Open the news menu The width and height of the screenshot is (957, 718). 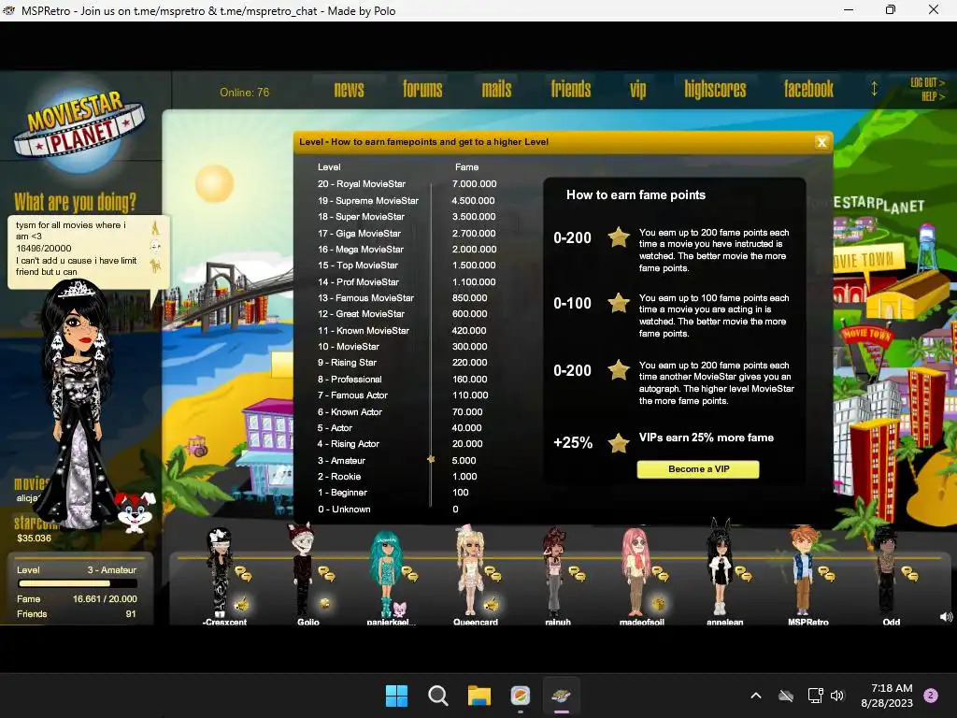coord(350,90)
